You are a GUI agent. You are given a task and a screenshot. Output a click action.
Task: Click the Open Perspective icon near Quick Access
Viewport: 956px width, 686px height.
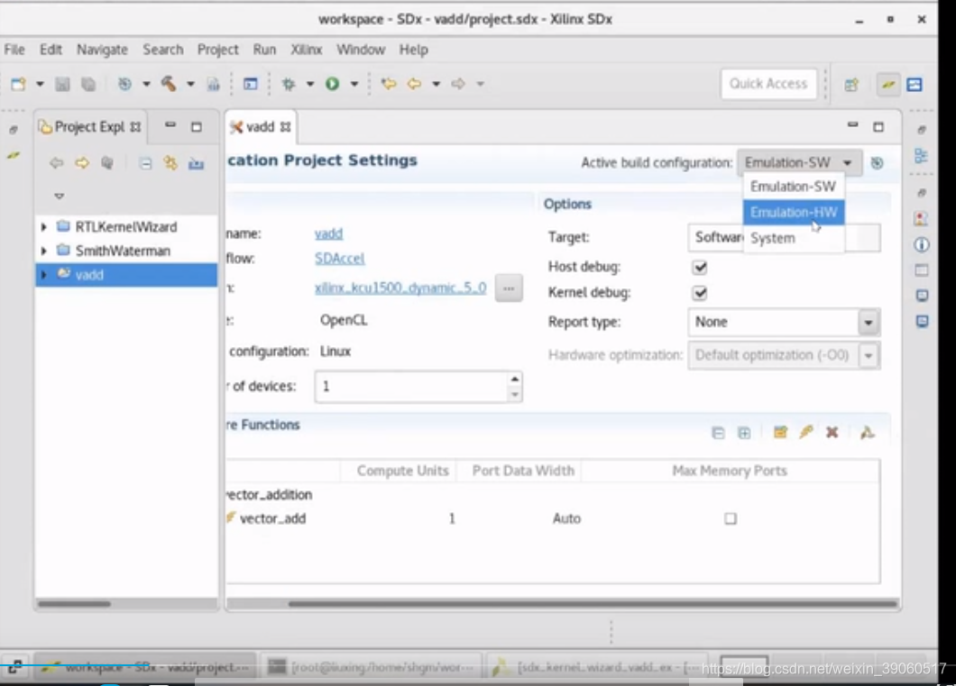tap(851, 84)
